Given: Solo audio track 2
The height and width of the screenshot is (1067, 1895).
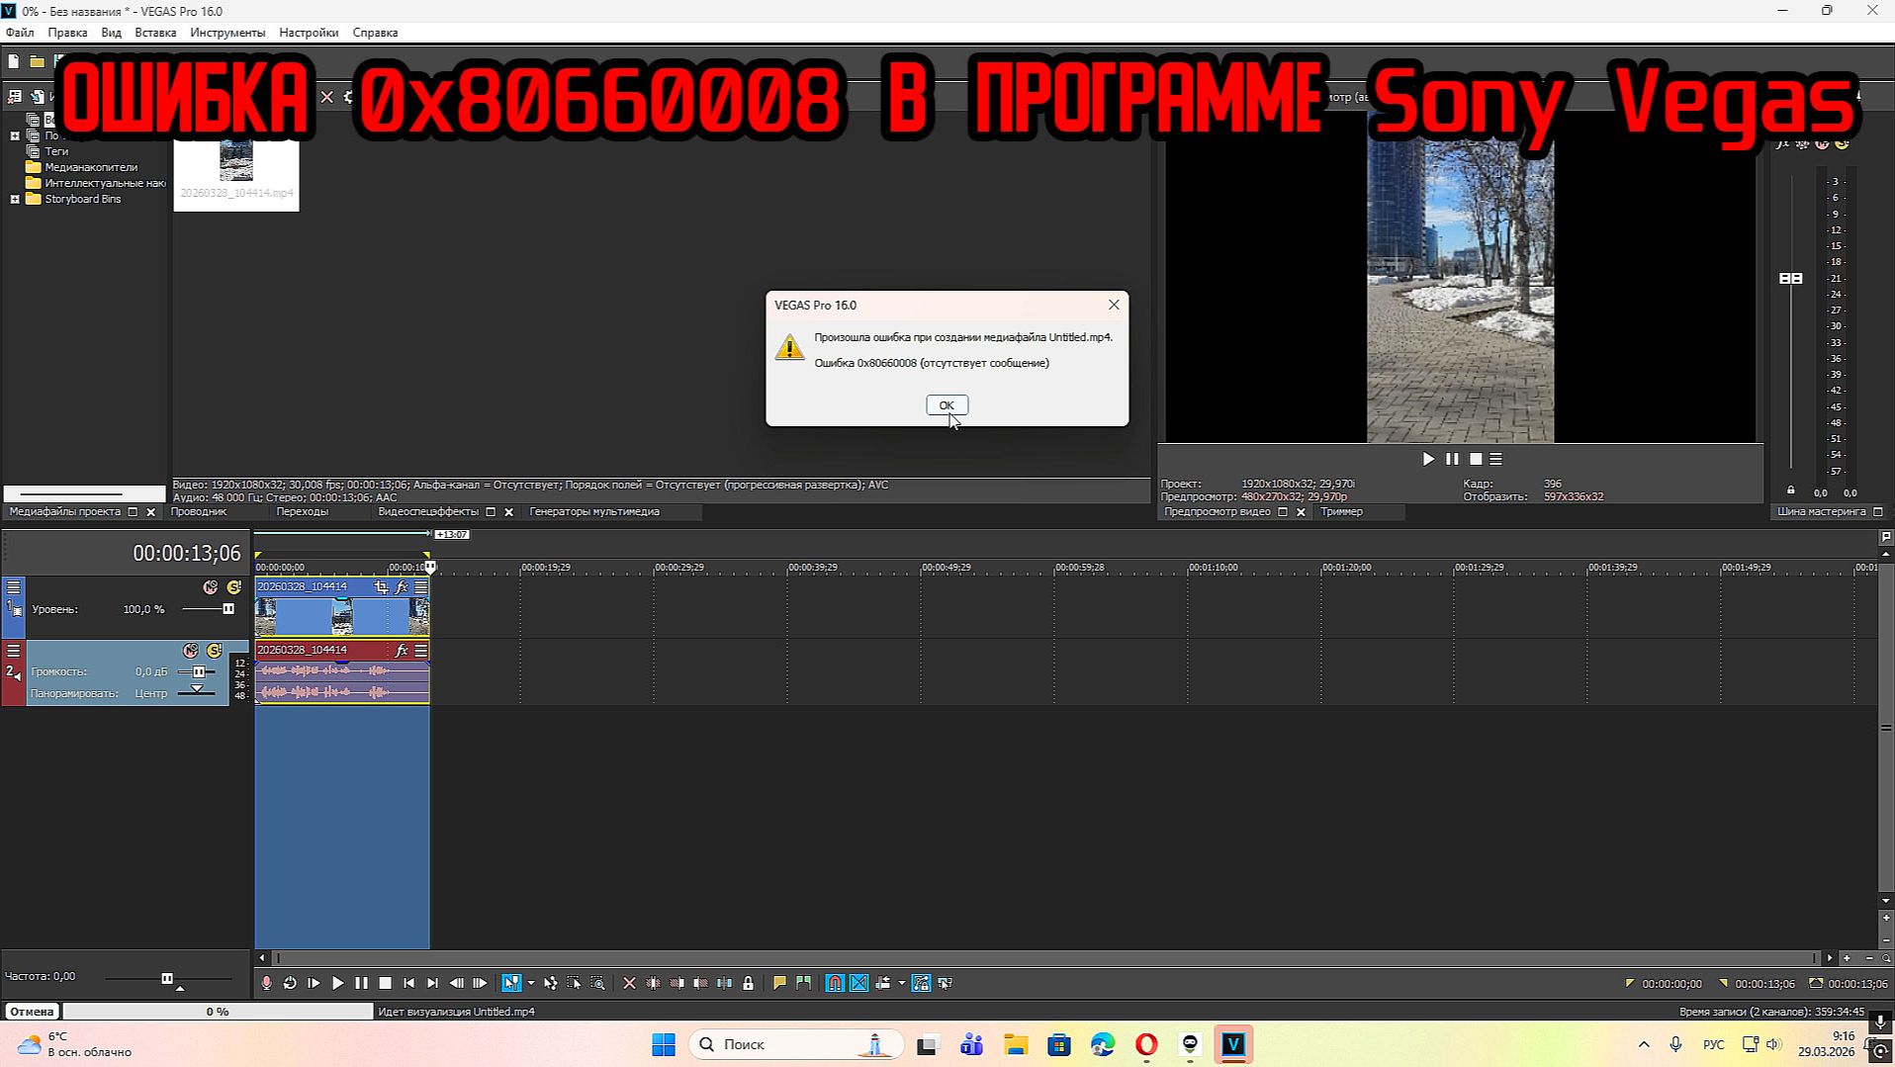Looking at the screenshot, I should click(x=214, y=651).
